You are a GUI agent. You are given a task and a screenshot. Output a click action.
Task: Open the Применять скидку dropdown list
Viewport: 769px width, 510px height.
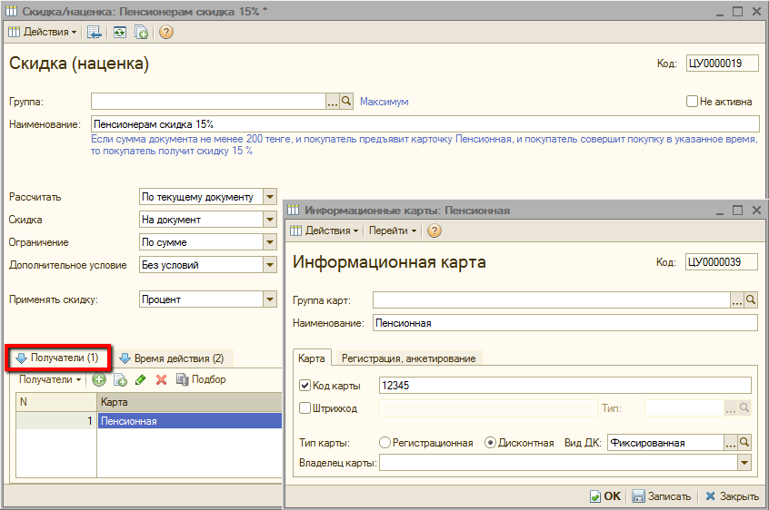269,299
